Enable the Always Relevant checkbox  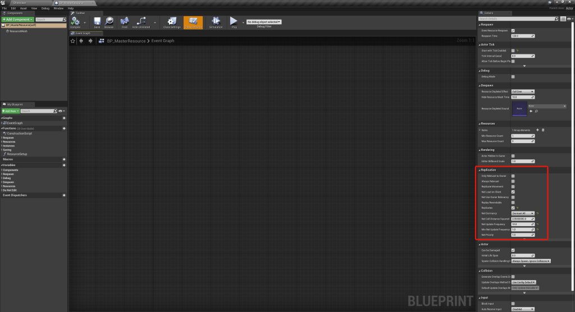(513, 181)
